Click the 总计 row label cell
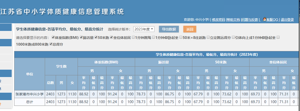This screenshot has width=300, height=111. [30, 102]
